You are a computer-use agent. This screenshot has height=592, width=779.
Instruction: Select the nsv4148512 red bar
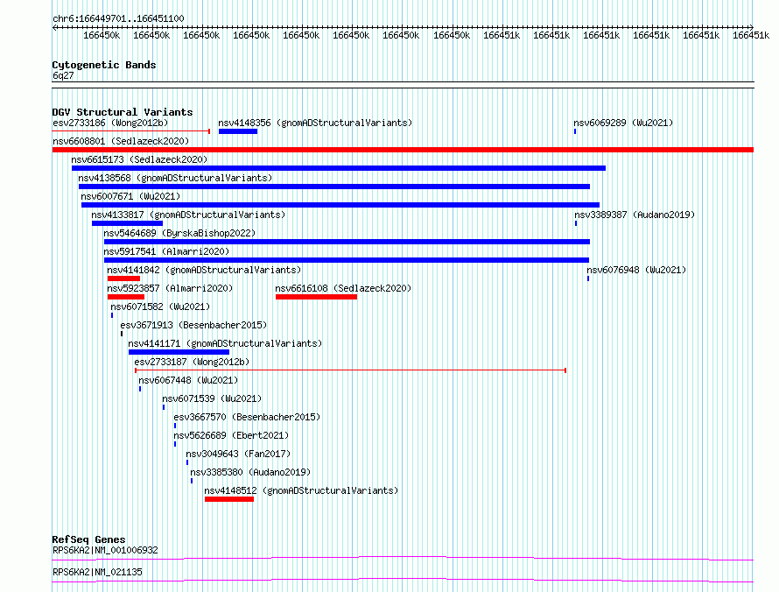tap(229, 499)
